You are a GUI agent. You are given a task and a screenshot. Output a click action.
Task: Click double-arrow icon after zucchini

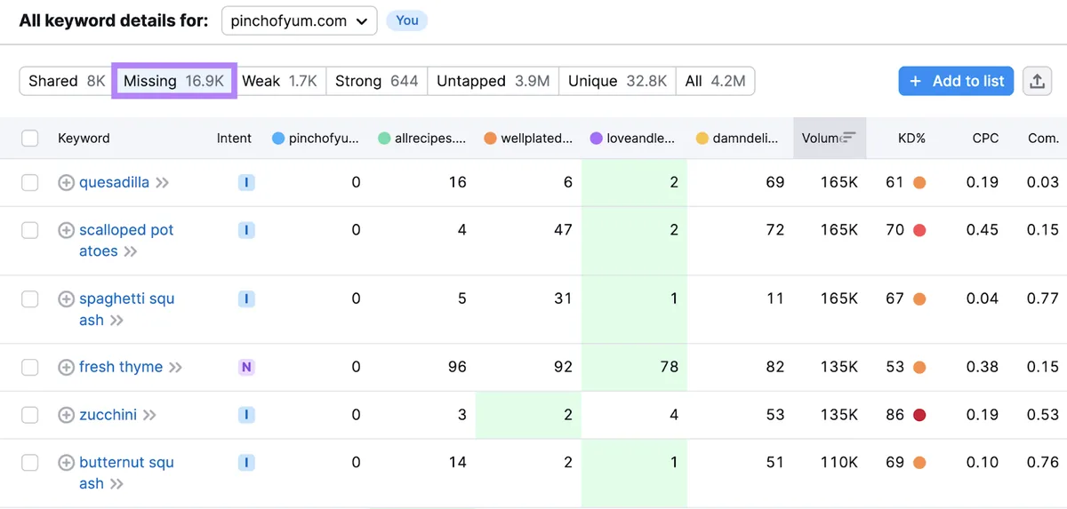tap(149, 416)
